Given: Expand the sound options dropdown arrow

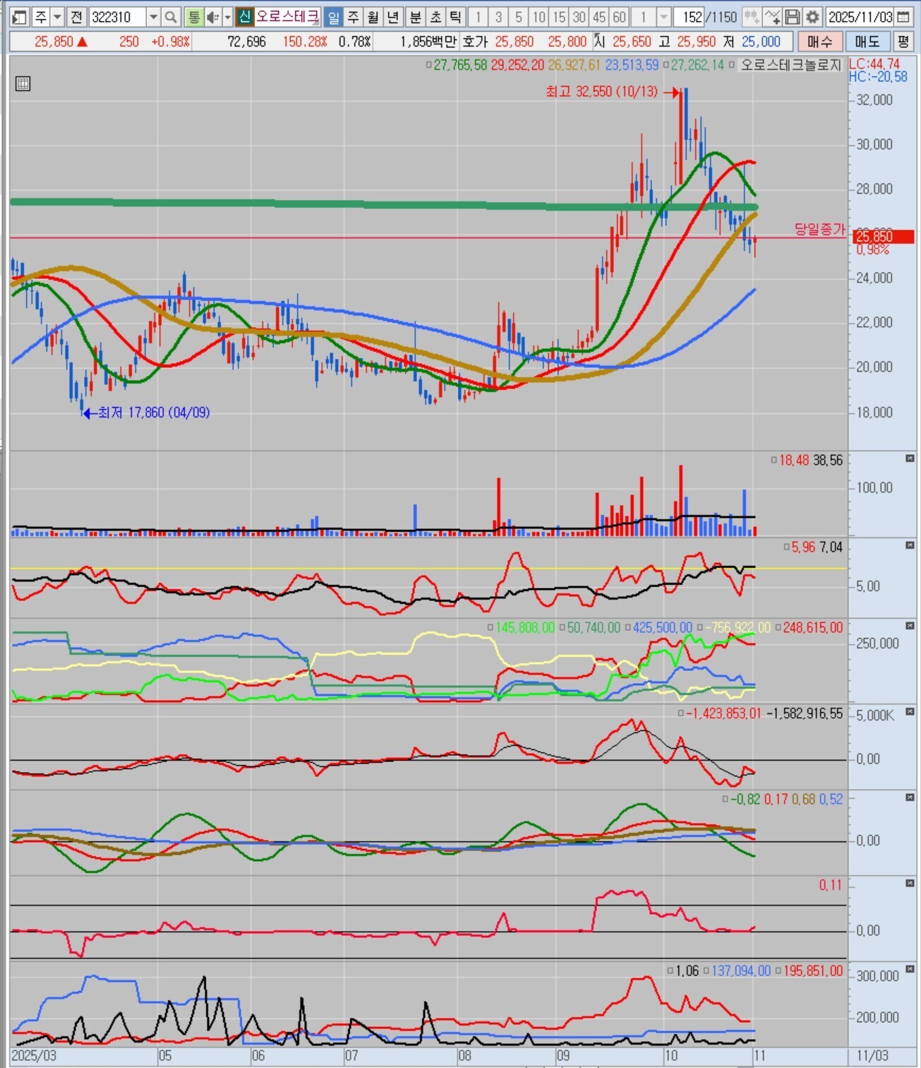Looking at the screenshot, I should 227,17.
